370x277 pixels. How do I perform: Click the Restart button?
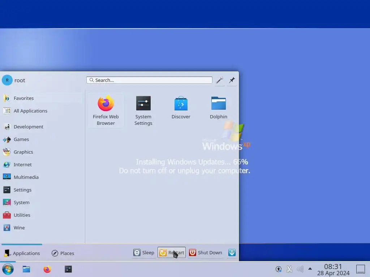pyautogui.click(x=172, y=252)
